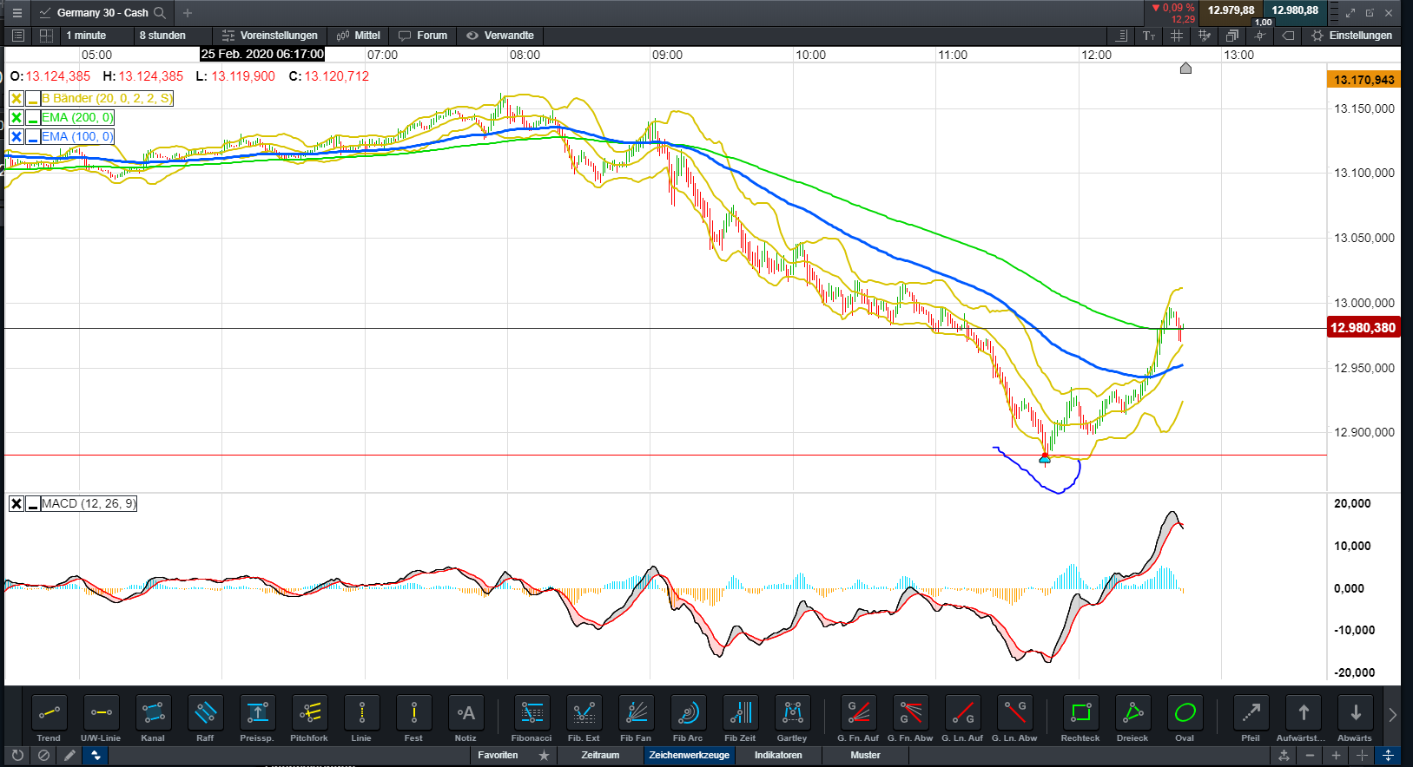
Task: Open the 1 minute interval dropdown
Action: pos(86,36)
